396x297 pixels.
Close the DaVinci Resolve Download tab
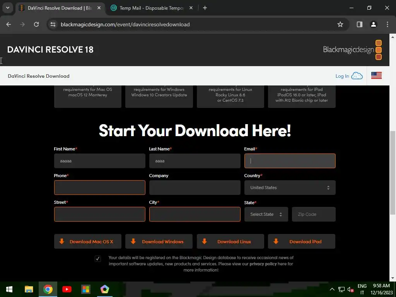coord(99,8)
